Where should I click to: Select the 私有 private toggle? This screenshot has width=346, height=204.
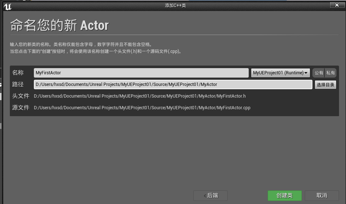tap(330, 73)
